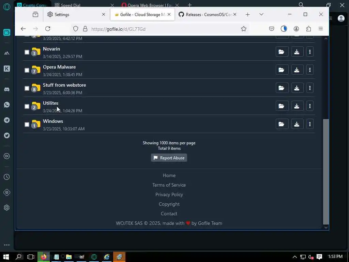349x262 pixels.
Task: Open History clock in Opera sidebar
Action: [7, 177]
